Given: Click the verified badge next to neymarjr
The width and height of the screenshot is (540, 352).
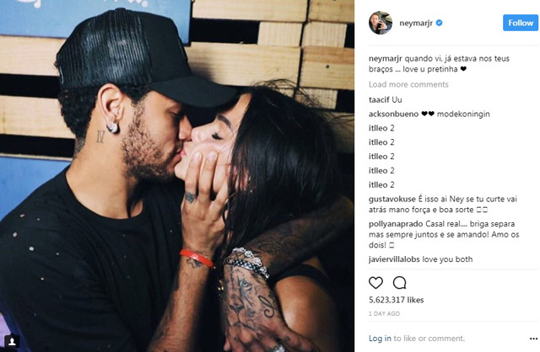Looking at the screenshot, I should click(x=439, y=23).
